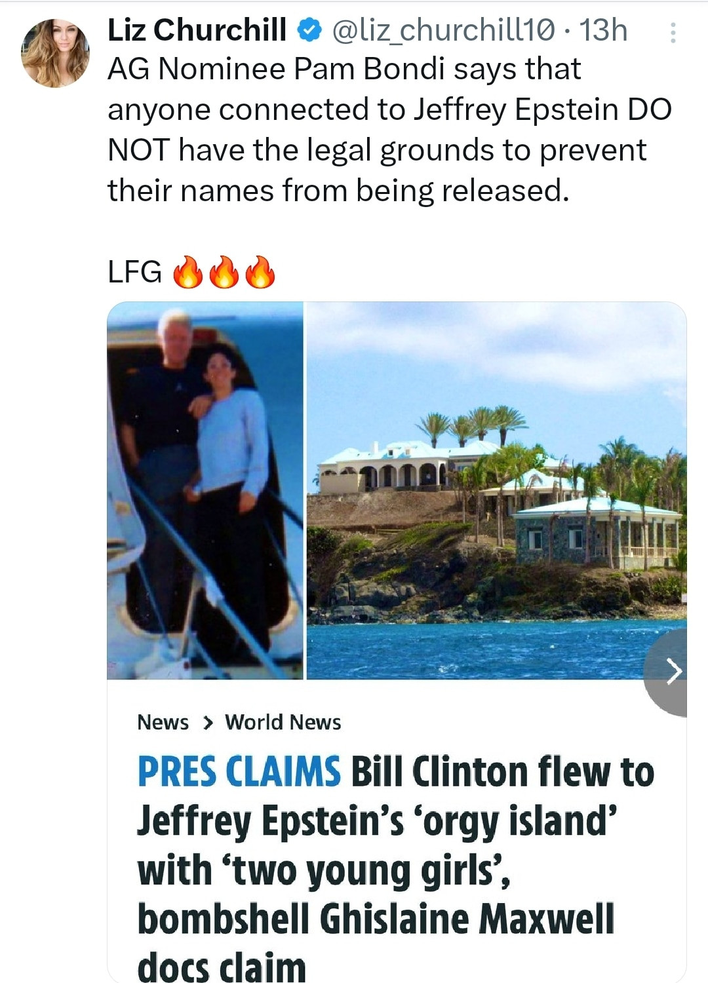Click the last fire emoji

point(260,272)
